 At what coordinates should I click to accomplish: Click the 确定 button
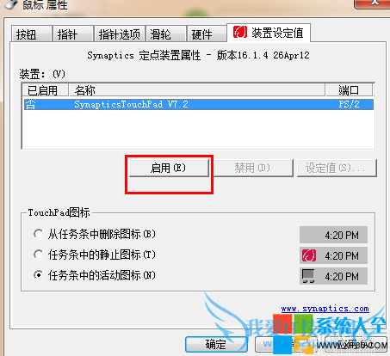216,344
